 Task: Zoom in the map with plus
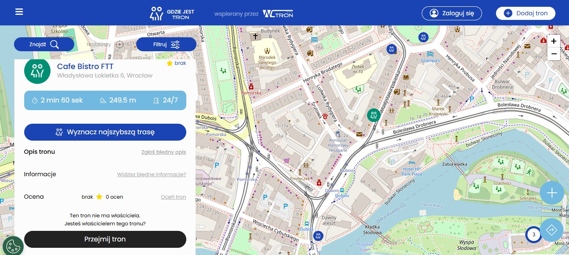click(554, 41)
